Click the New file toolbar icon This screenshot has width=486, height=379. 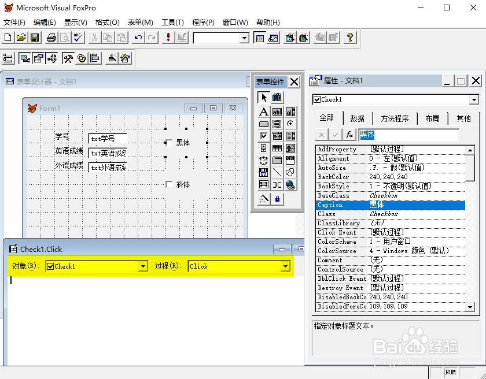pos(8,38)
